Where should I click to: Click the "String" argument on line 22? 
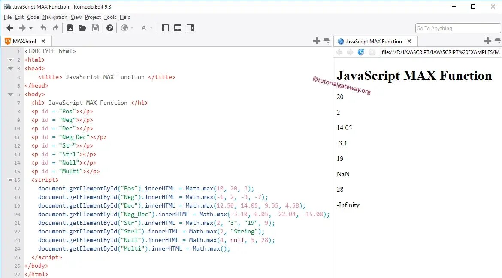(244, 232)
